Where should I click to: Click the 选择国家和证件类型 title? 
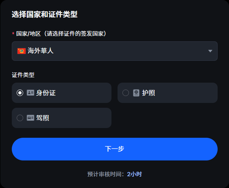[x=45, y=14]
